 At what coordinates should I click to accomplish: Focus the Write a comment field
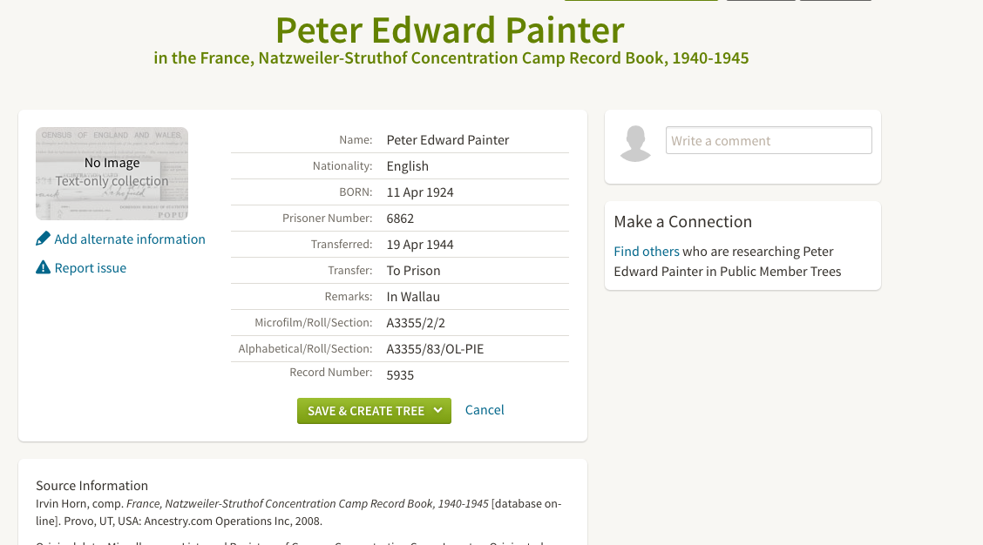[x=769, y=140]
